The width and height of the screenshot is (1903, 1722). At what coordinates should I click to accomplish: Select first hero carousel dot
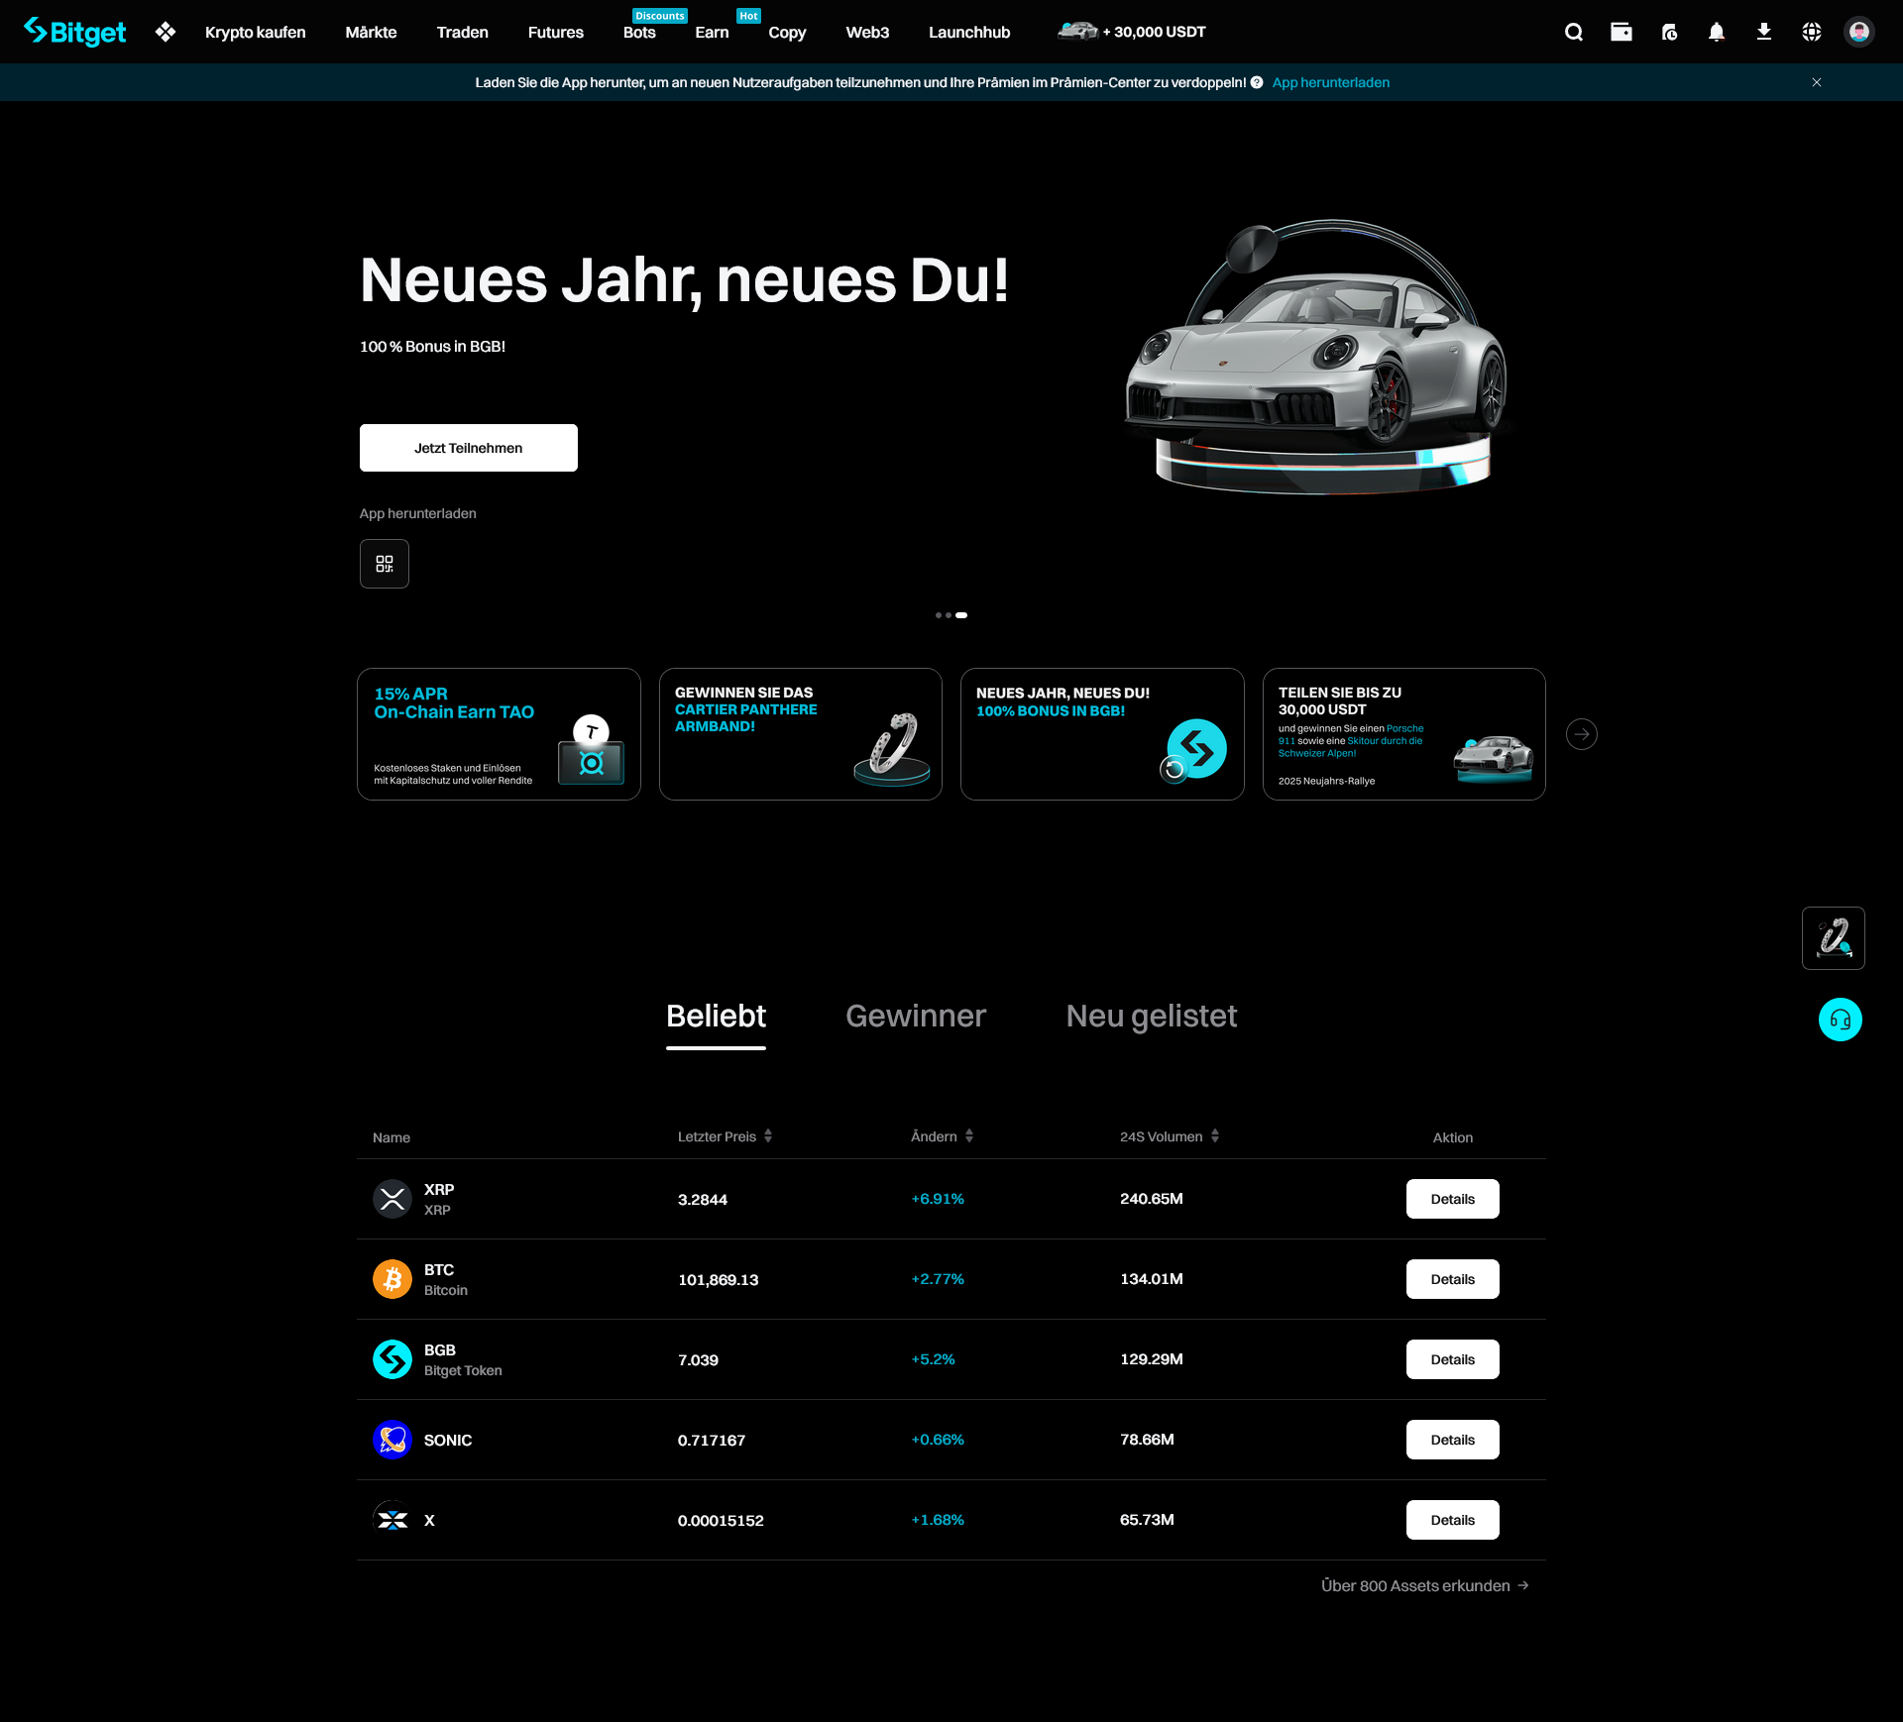point(939,615)
